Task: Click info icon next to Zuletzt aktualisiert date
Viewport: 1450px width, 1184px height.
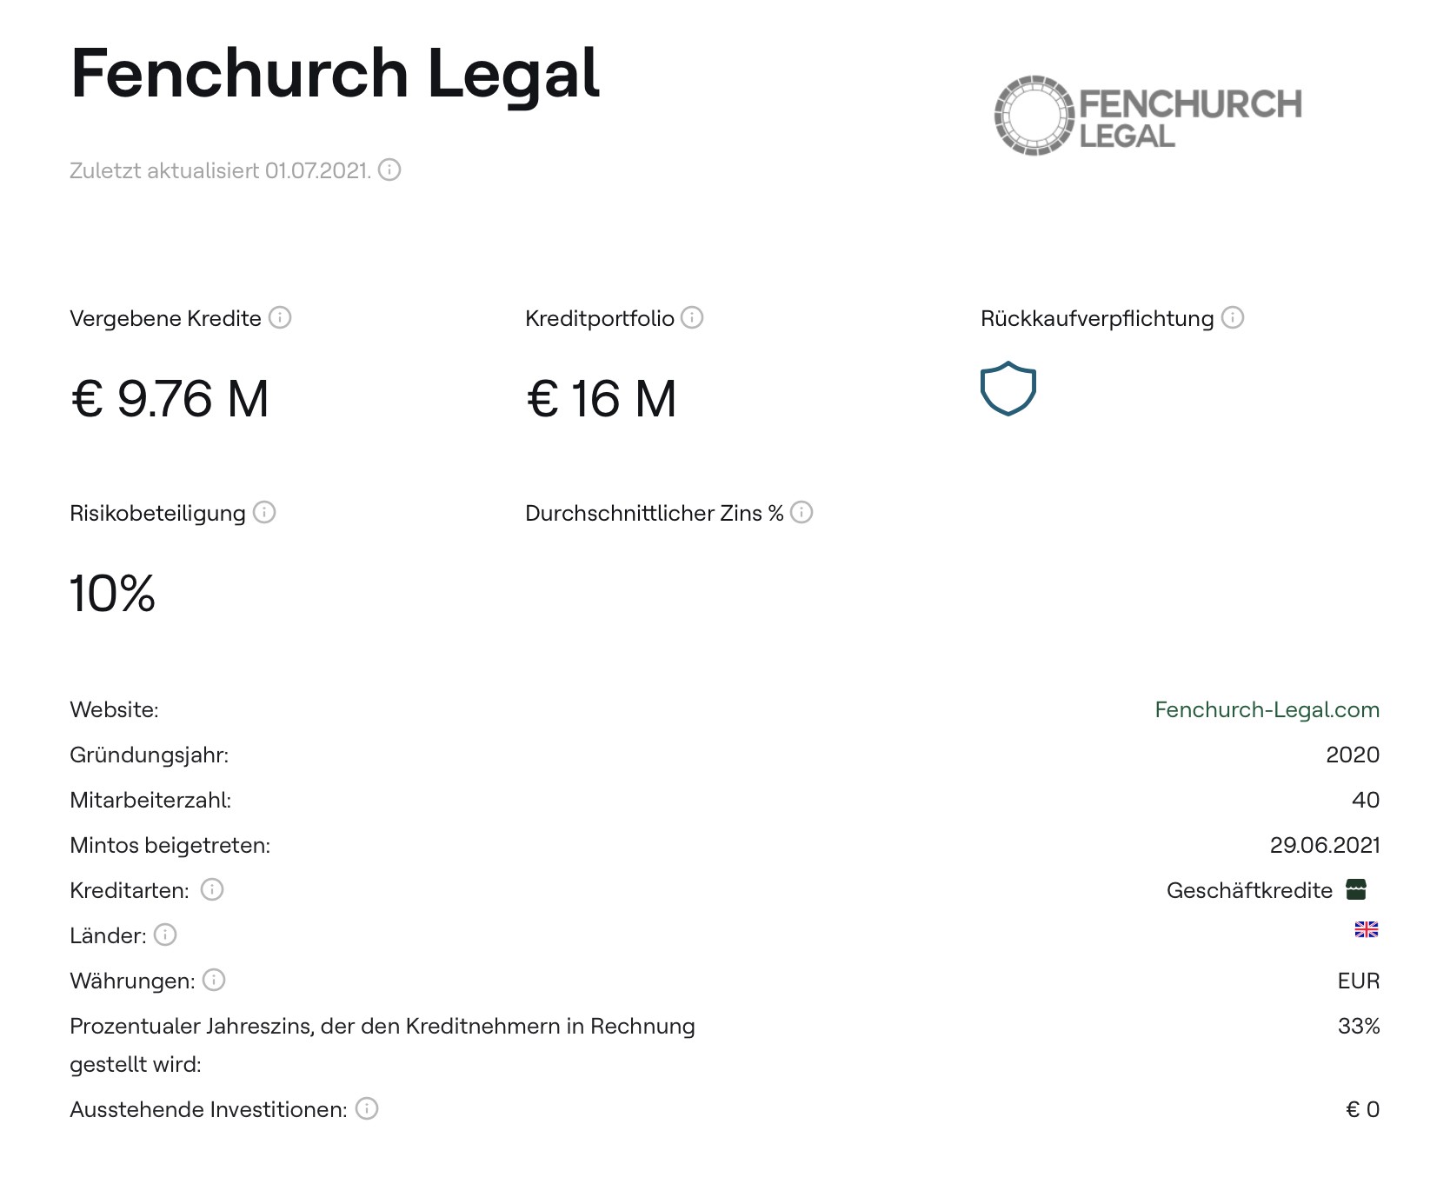Action: click(389, 170)
